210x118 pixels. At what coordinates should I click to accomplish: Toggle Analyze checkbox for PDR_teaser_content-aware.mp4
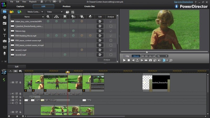point(111,40)
